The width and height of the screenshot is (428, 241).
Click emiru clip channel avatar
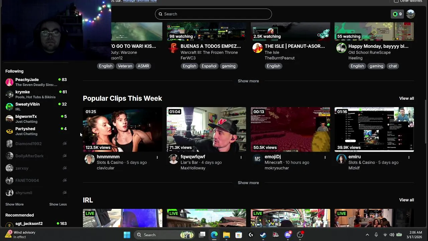click(341, 159)
